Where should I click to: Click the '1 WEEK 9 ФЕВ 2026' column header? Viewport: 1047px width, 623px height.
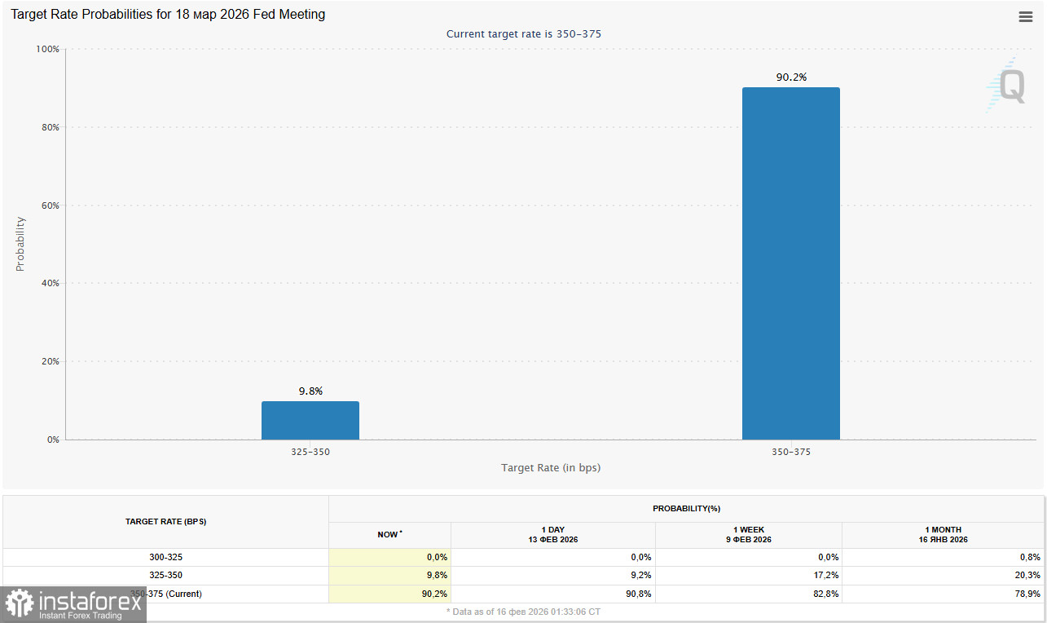coord(748,535)
